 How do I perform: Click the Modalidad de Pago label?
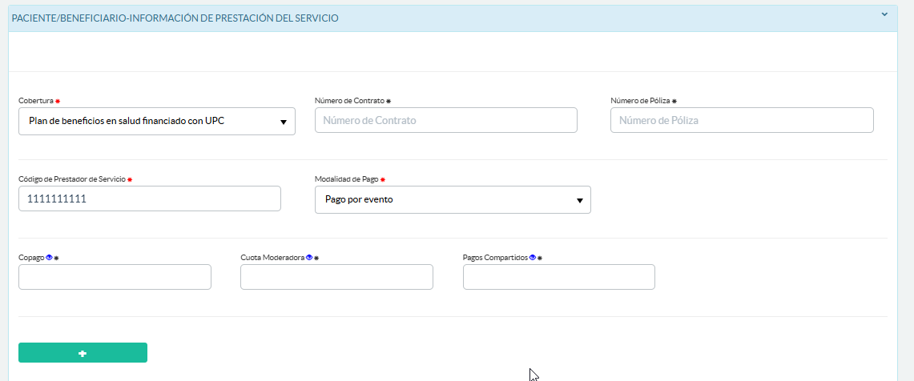pyautogui.click(x=346, y=179)
